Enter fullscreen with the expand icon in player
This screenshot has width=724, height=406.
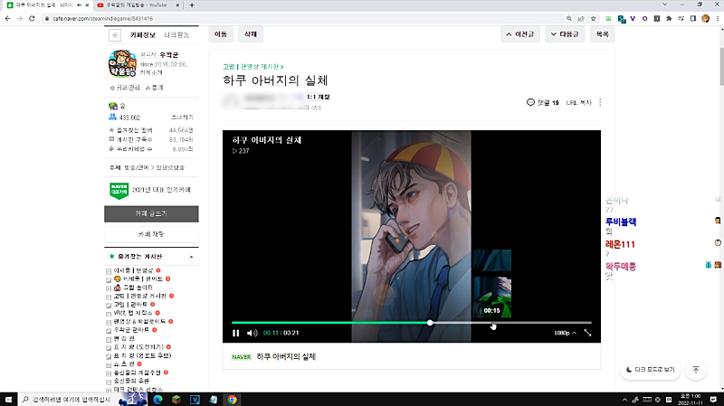tap(587, 333)
